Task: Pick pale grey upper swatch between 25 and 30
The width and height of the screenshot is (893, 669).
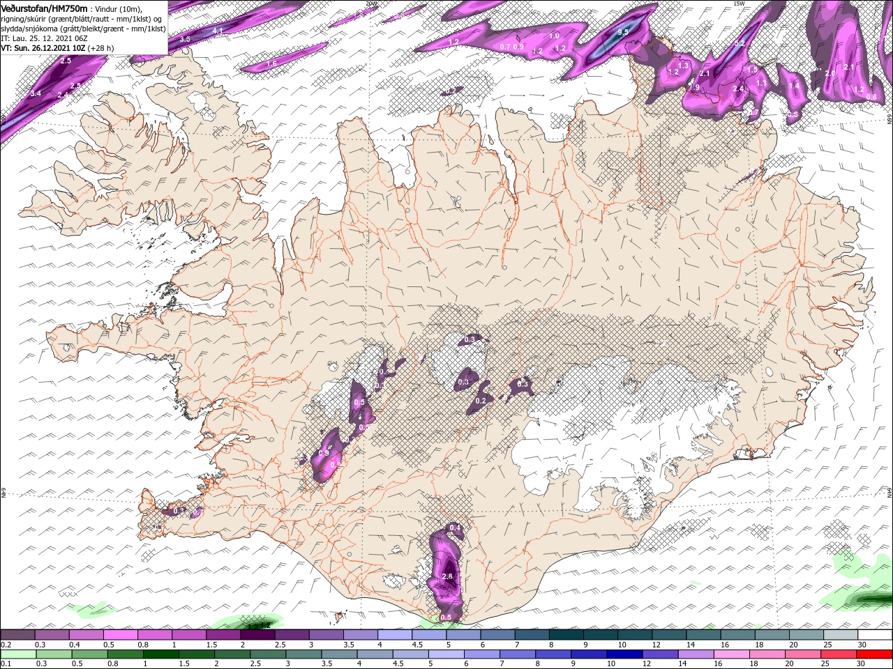Action: click(x=841, y=636)
